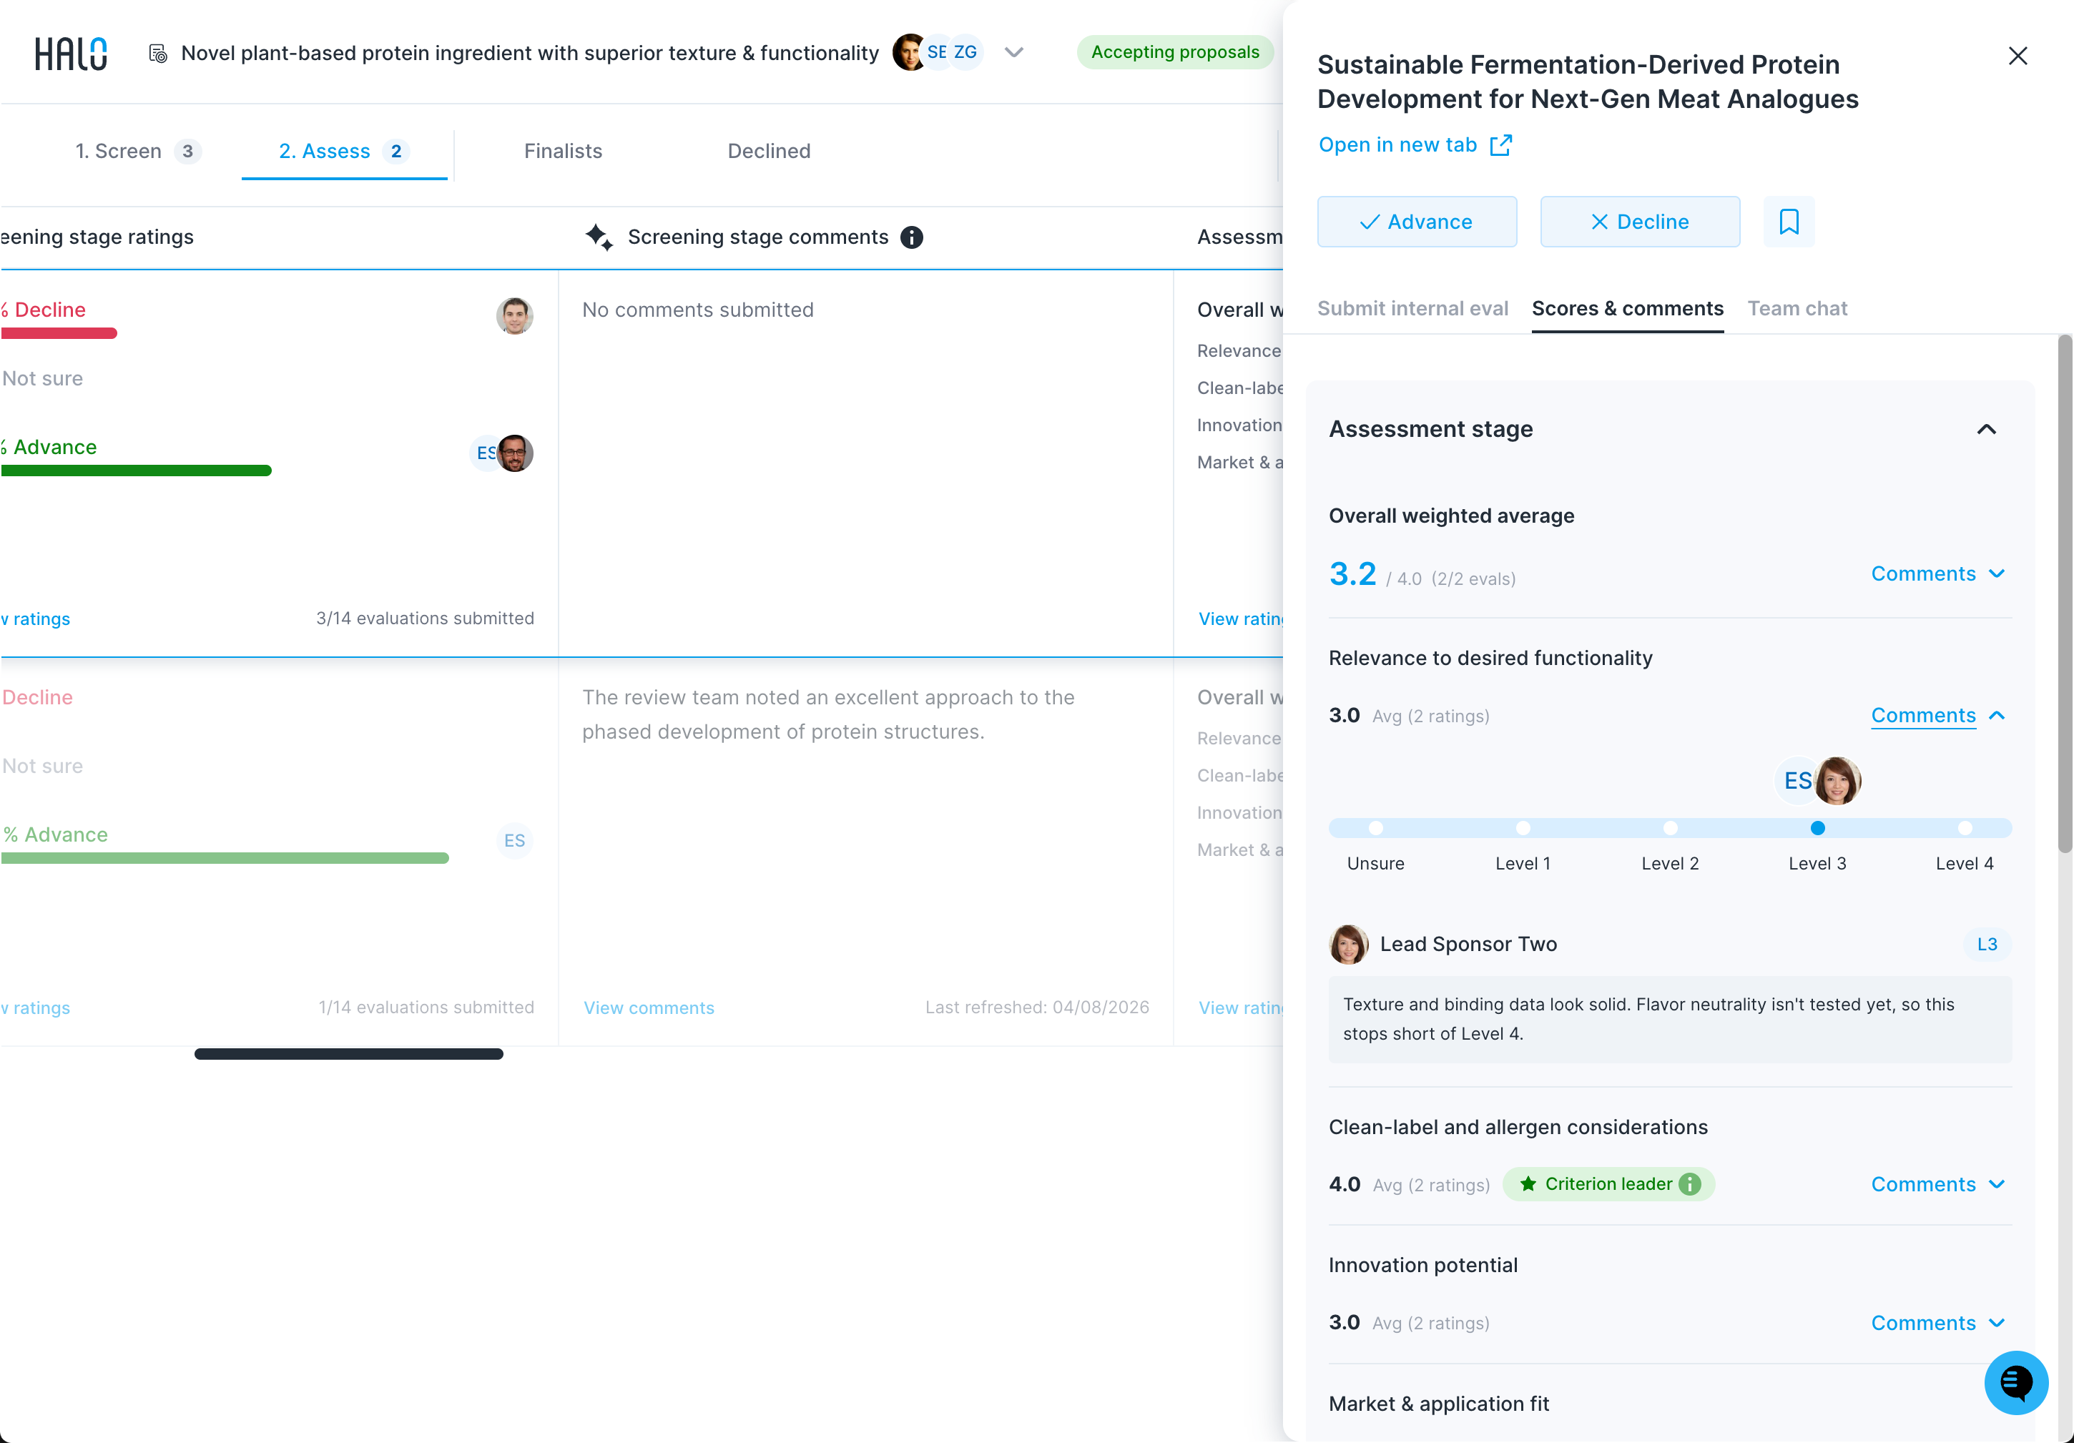Expand Comments for Clean-label and allergen considerations
Image resolution: width=2074 pixels, height=1443 pixels.
(x=1939, y=1185)
